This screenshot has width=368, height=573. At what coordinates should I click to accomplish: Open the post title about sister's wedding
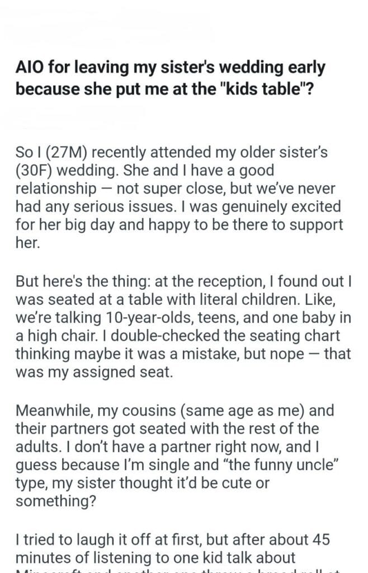[x=171, y=78]
